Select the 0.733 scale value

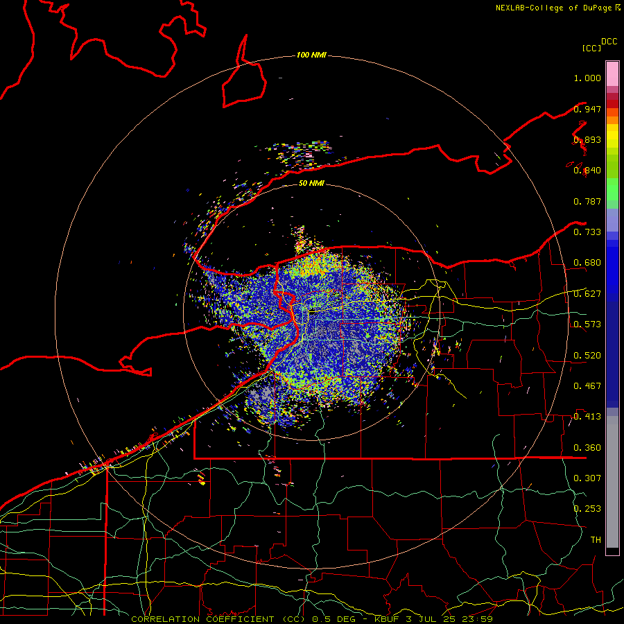(x=587, y=232)
